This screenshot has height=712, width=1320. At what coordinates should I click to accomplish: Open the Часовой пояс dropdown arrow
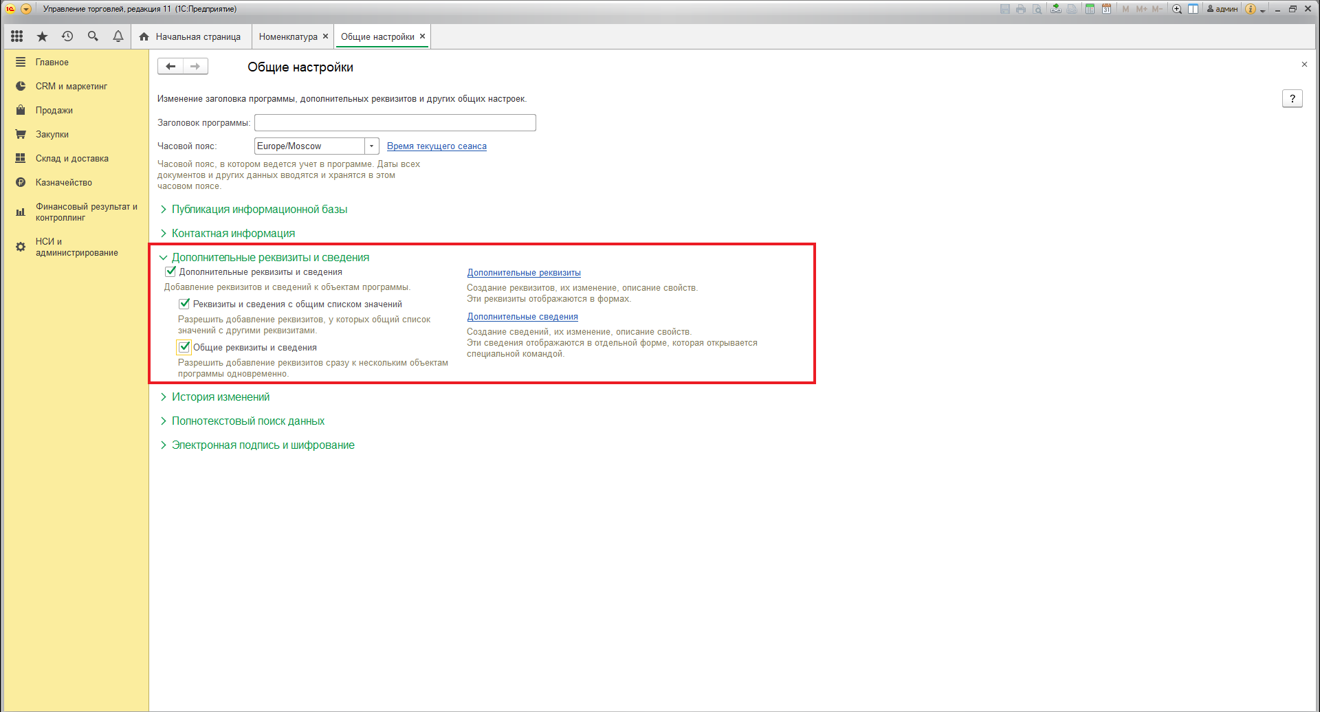click(372, 146)
